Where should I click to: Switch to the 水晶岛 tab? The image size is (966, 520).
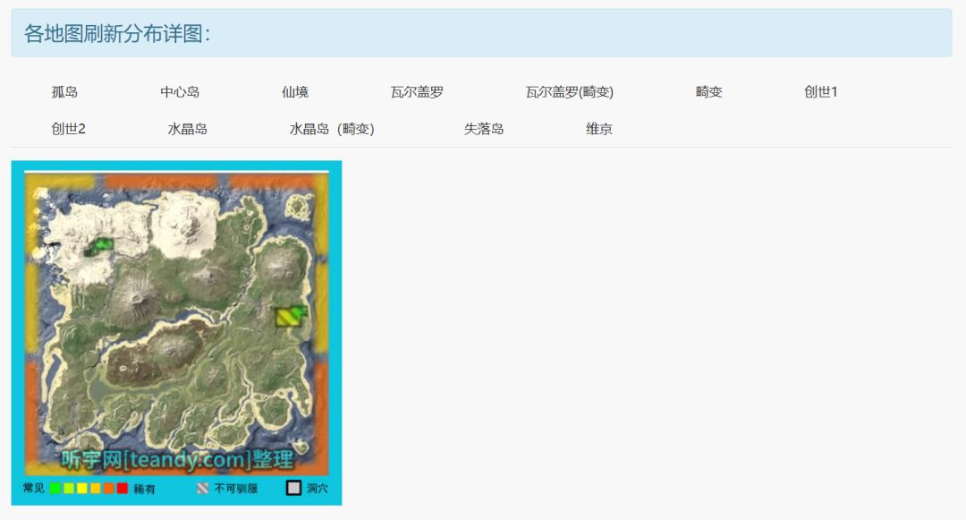(x=187, y=129)
